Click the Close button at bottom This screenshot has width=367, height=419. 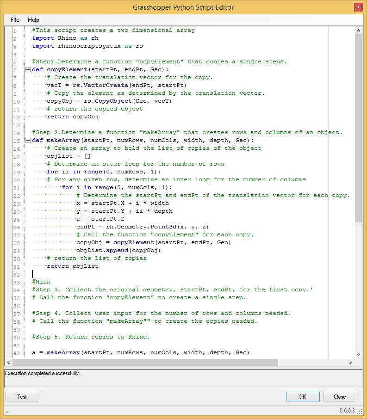(340, 396)
